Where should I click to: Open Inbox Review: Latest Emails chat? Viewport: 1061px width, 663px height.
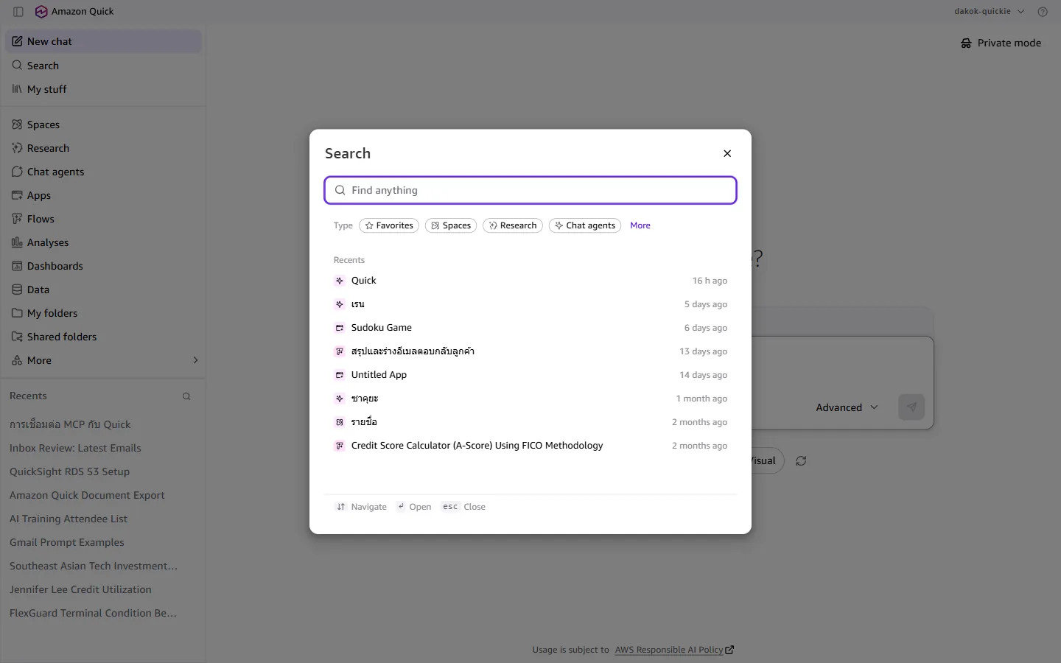75,448
